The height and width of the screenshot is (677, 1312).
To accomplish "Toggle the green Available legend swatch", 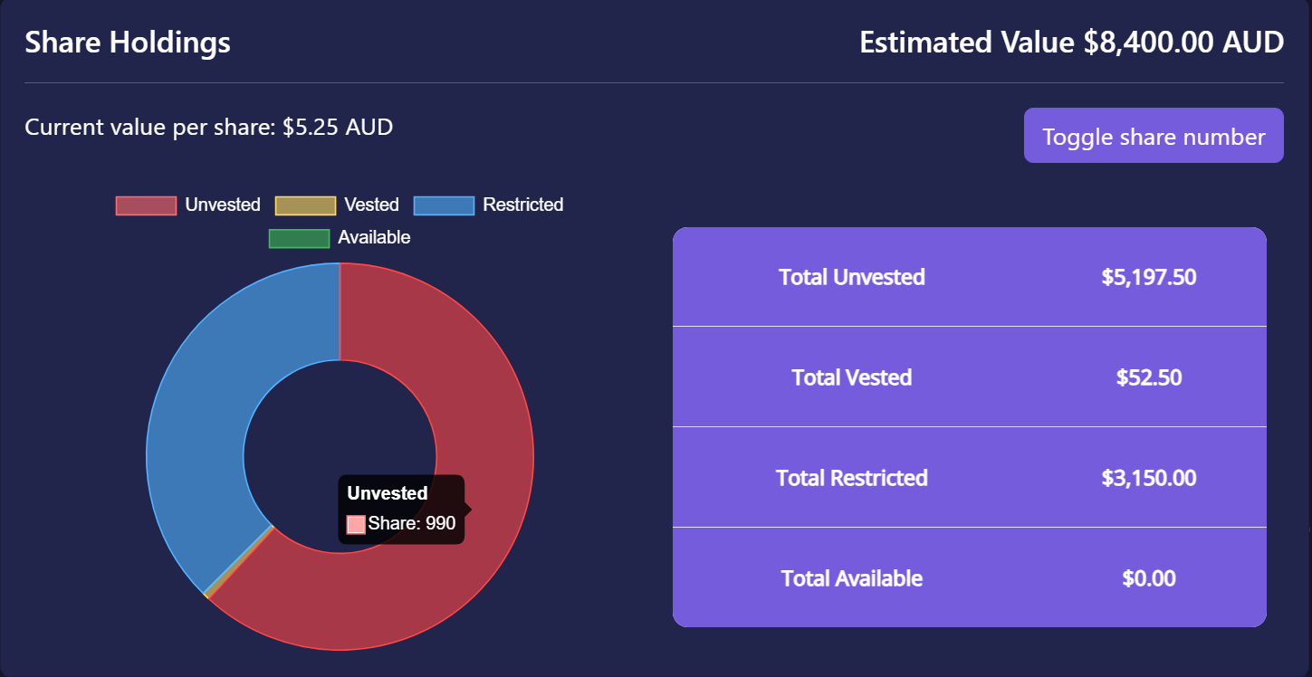I will (299, 238).
